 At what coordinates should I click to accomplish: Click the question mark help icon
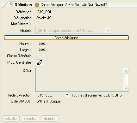click(67, 95)
